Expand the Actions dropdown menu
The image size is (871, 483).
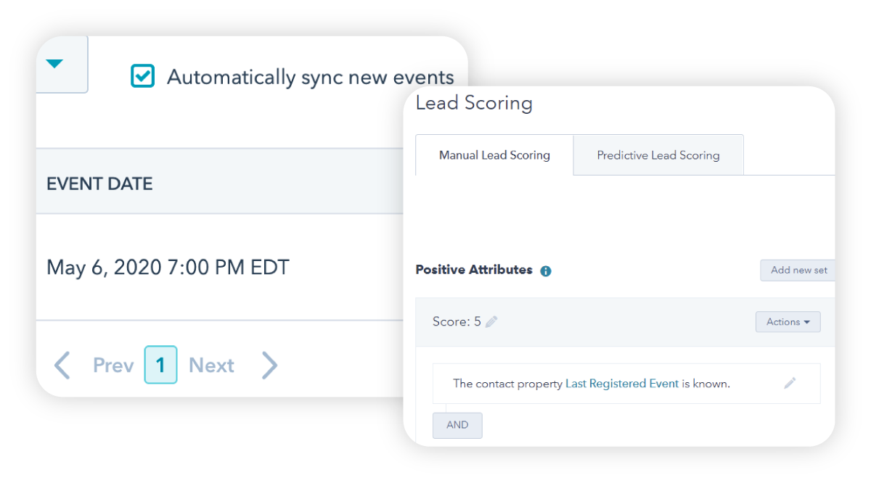788,322
